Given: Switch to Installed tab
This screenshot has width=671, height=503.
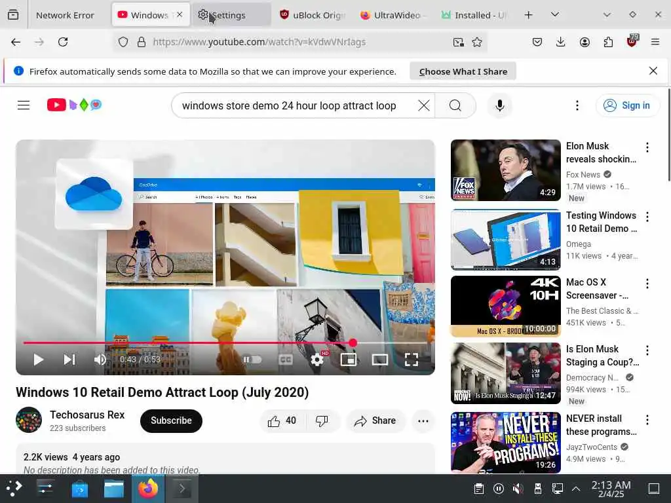Looking at the screenshot, I should tap(475, 15).
